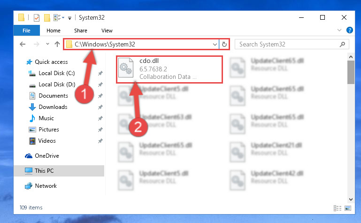Go forward with the Forward arrow
The image size is (361, 223).
click(x=36, y=44)
